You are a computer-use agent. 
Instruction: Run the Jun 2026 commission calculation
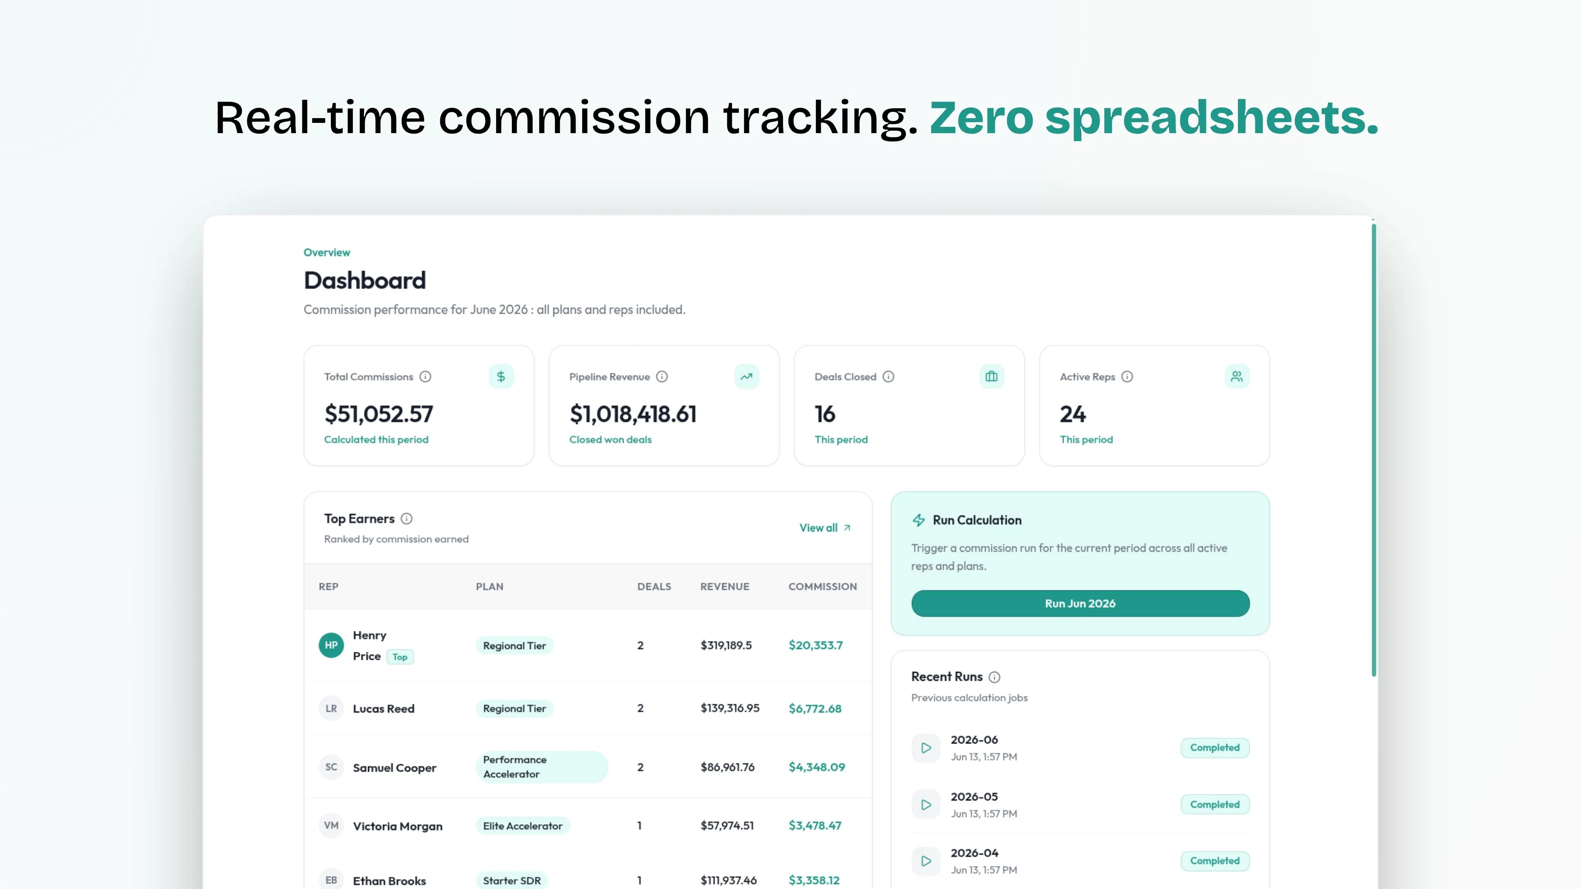click(1080, 604)
